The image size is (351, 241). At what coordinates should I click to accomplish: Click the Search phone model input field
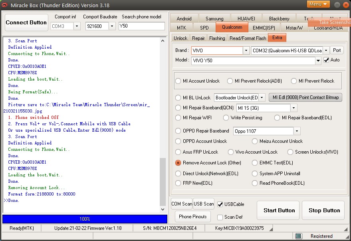(x=142, y=26)
